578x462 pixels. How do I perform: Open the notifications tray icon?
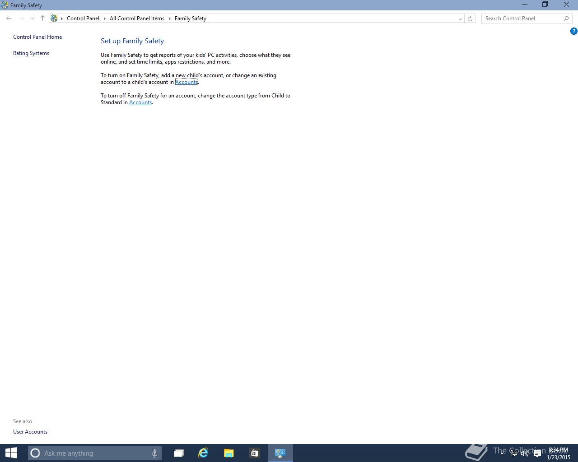[x=537, y=453]
